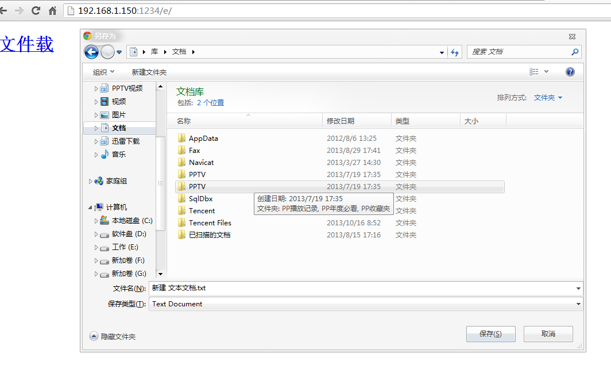Expand the 视频 tree node

tap(96, 102)
